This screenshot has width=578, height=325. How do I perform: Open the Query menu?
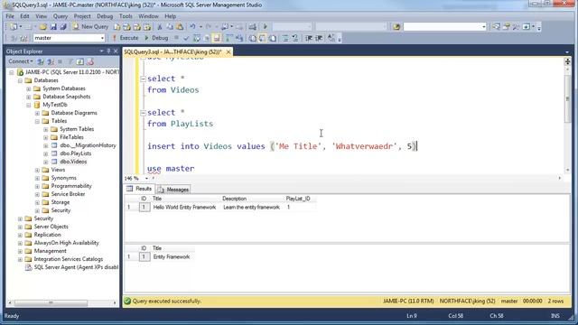tap(61, 16)
